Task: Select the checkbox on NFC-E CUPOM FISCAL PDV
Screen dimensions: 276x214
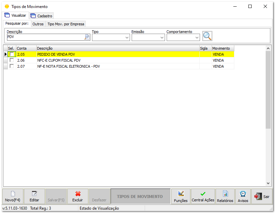Action: (x=12, y=60)
